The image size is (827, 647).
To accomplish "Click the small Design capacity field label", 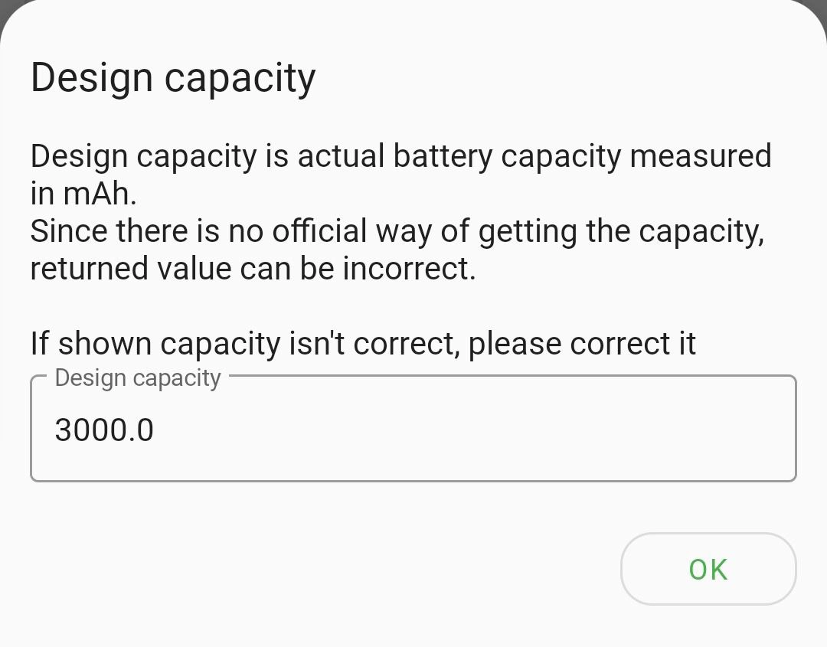I will coord(138,378).
